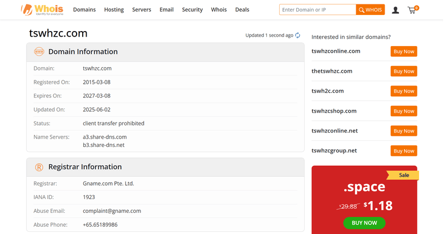Click the www globe icon in Domain Information

(39, 52)
